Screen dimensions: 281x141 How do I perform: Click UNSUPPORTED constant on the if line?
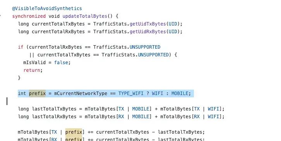coord(145,47)
